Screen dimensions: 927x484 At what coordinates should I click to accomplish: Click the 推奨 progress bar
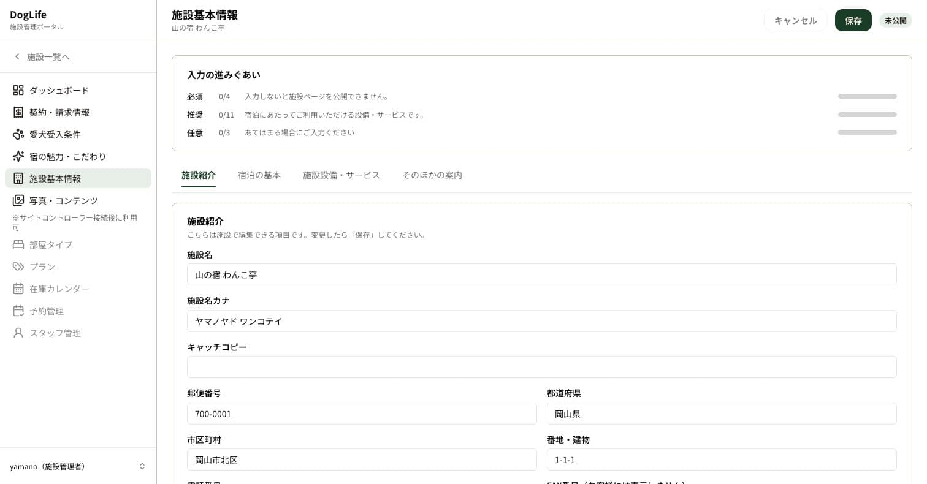pyautogui.click(x=868, y=115)
